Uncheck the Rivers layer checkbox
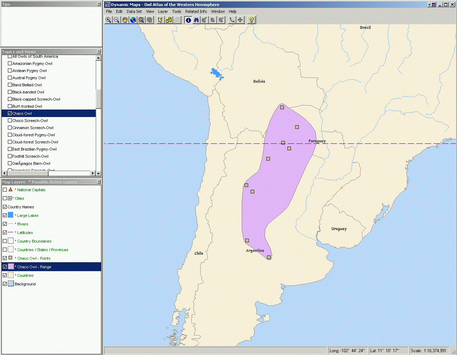Screen dimensions: 457x355 [x=5, y=224]
